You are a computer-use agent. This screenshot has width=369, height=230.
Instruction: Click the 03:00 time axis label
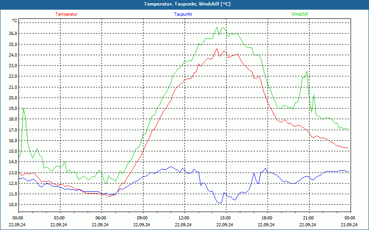[60, 218]
